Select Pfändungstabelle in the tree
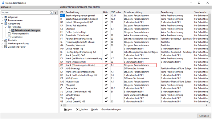This screenshot has width=212, height=119. pyautogui.click(x=20, y=34)
